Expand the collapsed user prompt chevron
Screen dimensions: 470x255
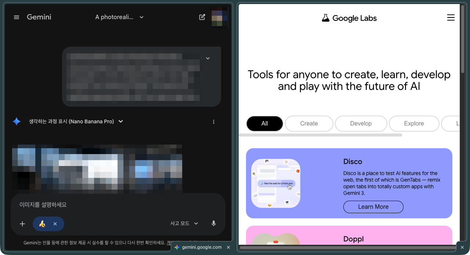208,58
